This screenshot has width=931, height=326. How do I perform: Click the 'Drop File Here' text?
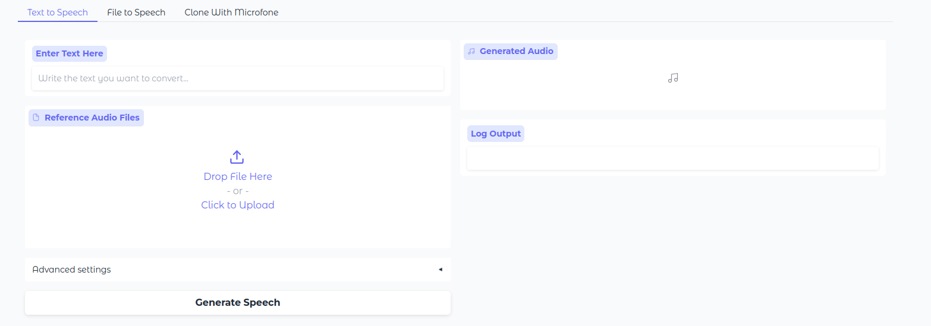(x=237, y=176)
